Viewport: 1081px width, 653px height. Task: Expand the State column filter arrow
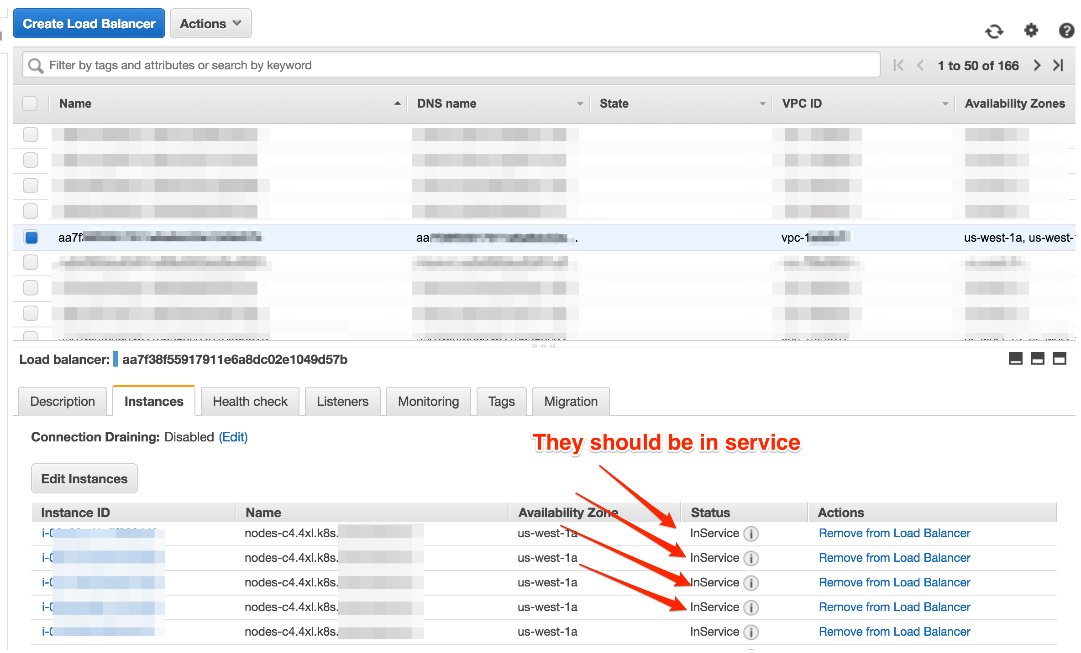pos(762,104)
